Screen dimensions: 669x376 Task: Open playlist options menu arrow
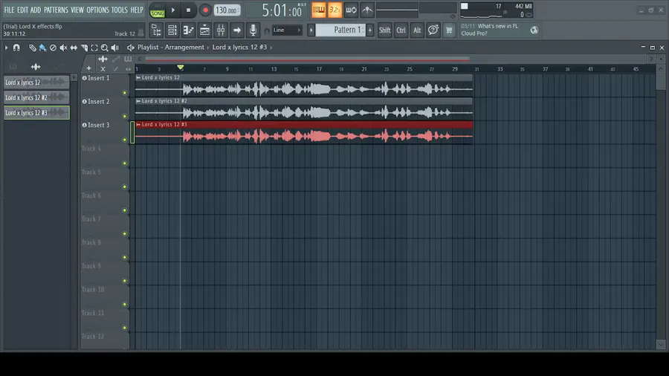pyautogui.click(x=7, y=48)
